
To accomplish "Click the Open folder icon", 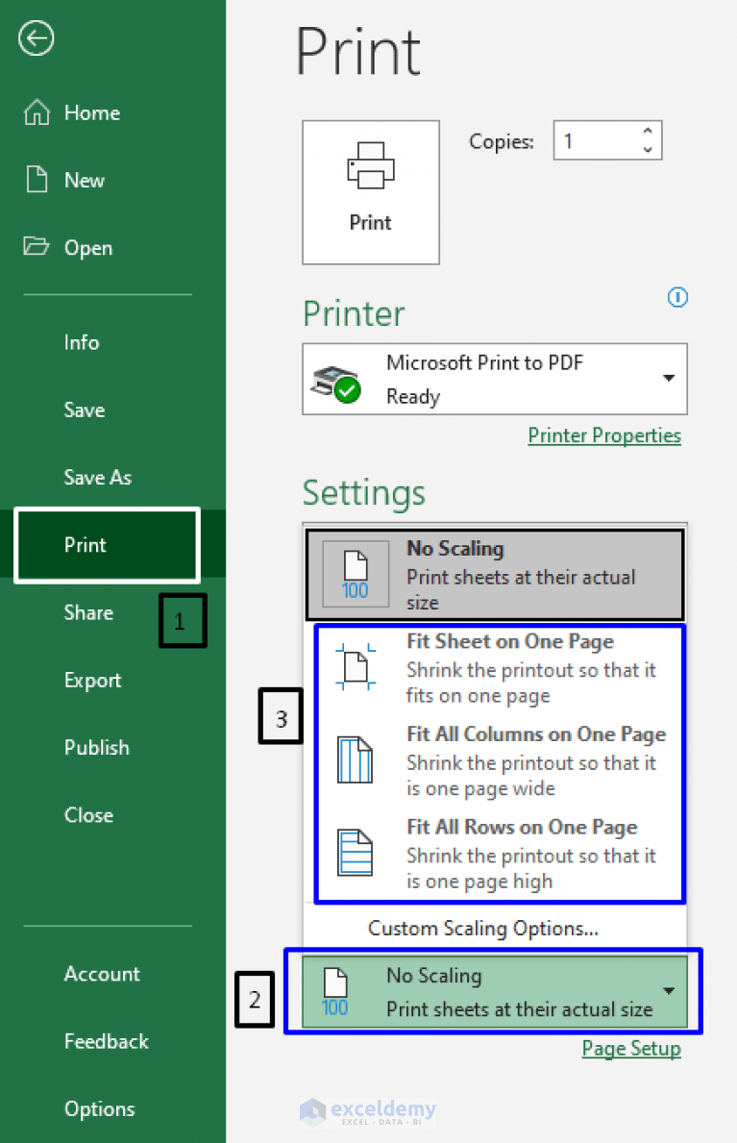I will coord(36,246).
